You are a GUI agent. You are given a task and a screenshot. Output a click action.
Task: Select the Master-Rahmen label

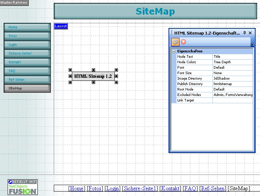click(14, 3)
